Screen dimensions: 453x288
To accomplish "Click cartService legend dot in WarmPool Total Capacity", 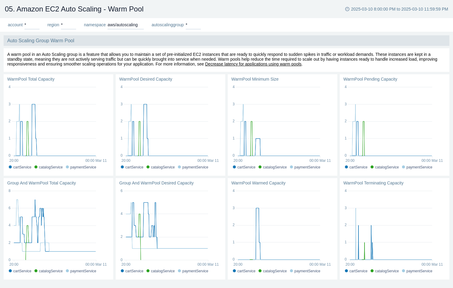I will coord(10,167).
